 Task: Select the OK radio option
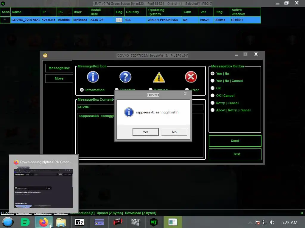212,88
